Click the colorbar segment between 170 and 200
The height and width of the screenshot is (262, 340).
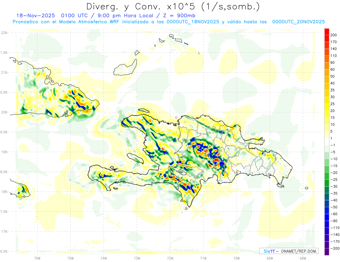tap(327, 38)
